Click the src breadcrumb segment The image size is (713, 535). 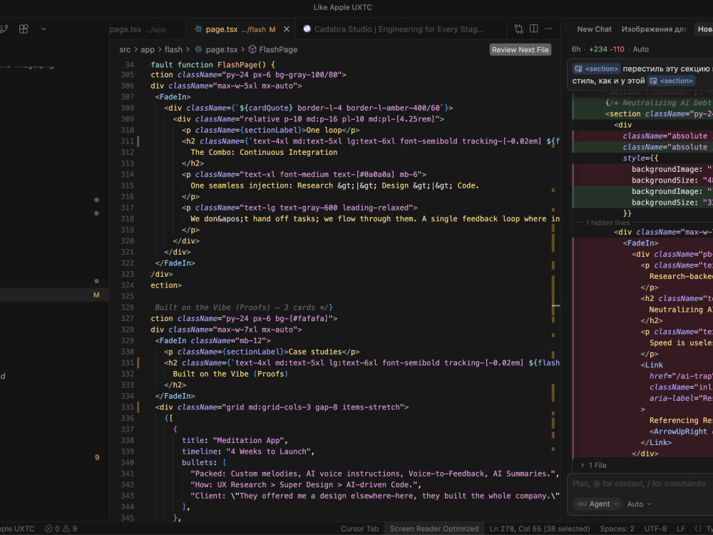coord(125,50)
